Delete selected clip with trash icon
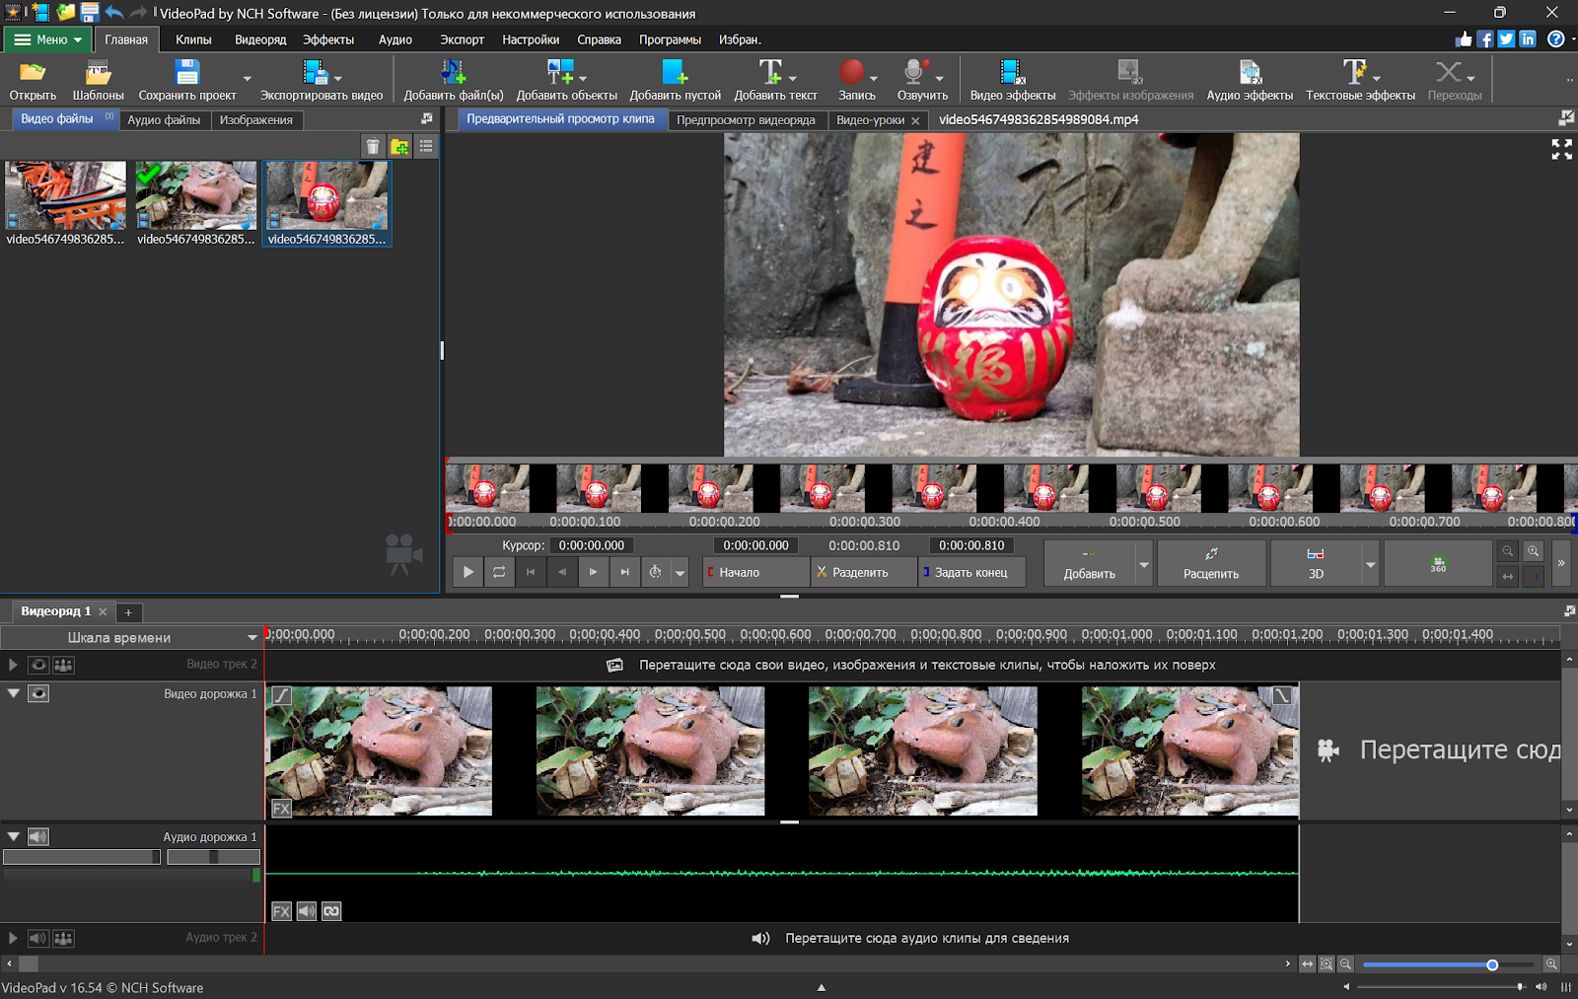1578x999 pixels. pos(372,147)
